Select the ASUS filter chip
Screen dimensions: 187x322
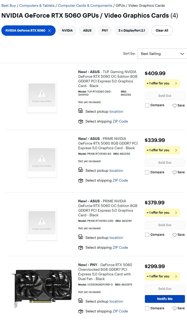pyautogui.click(x=87, y=31)
